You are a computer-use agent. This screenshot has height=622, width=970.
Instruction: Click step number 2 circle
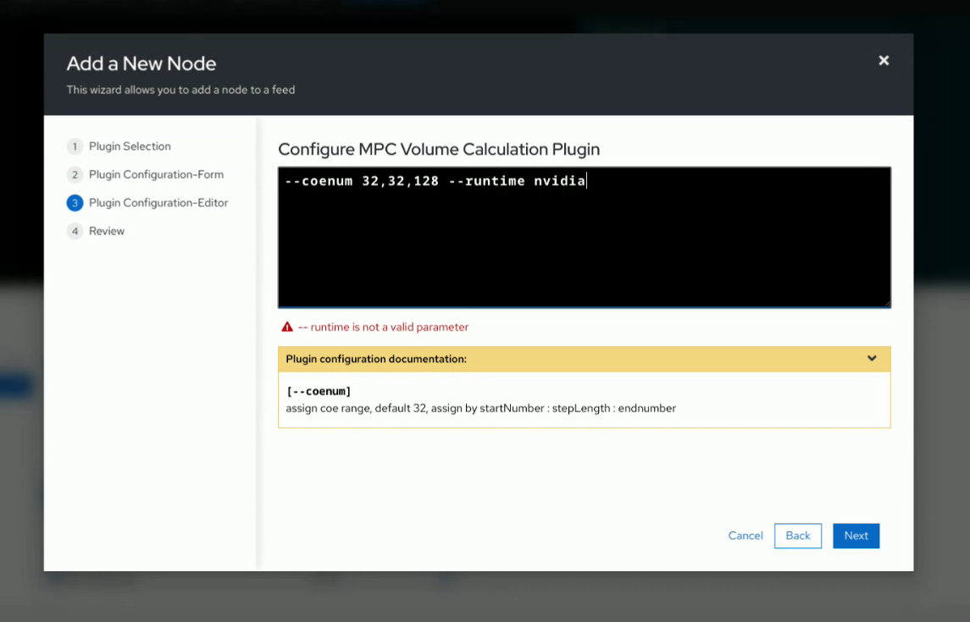(x=75, y=175)
